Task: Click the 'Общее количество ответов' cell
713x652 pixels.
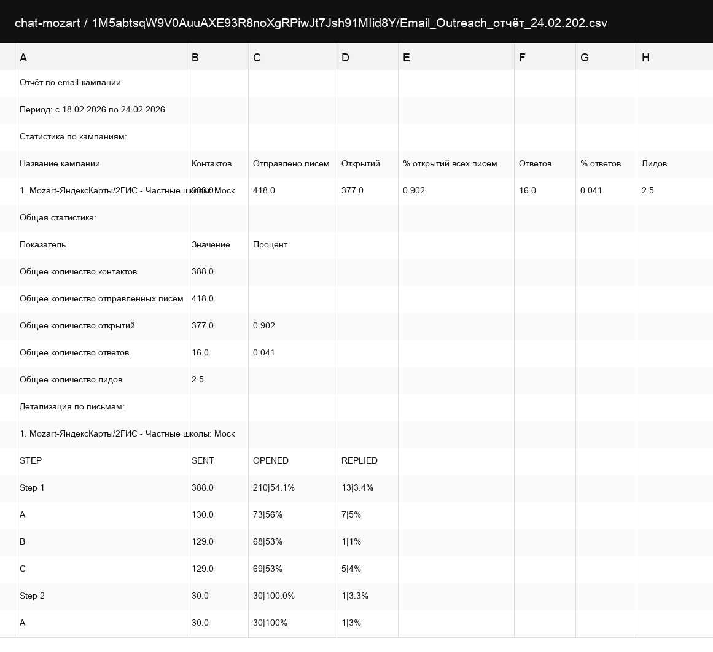Action: [x=101, y=353]
